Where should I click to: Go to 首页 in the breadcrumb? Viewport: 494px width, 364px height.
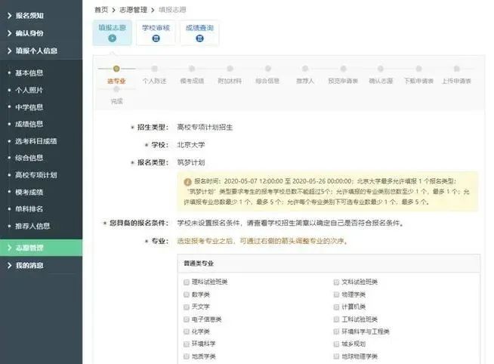click(x=101, y=10)
